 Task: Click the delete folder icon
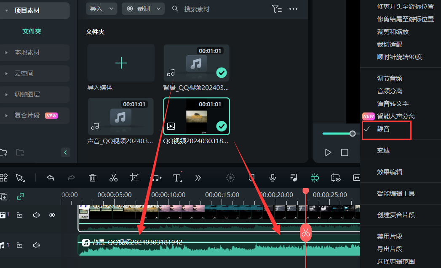point(20,152)
